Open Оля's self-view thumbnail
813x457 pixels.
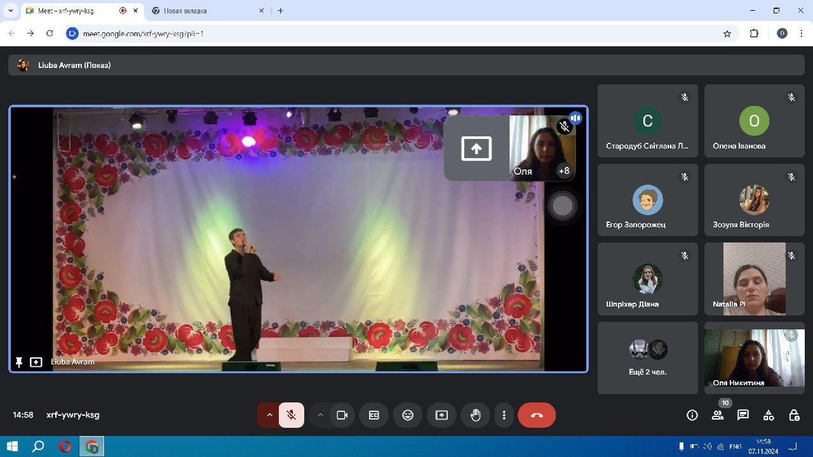tap(542, 149)
